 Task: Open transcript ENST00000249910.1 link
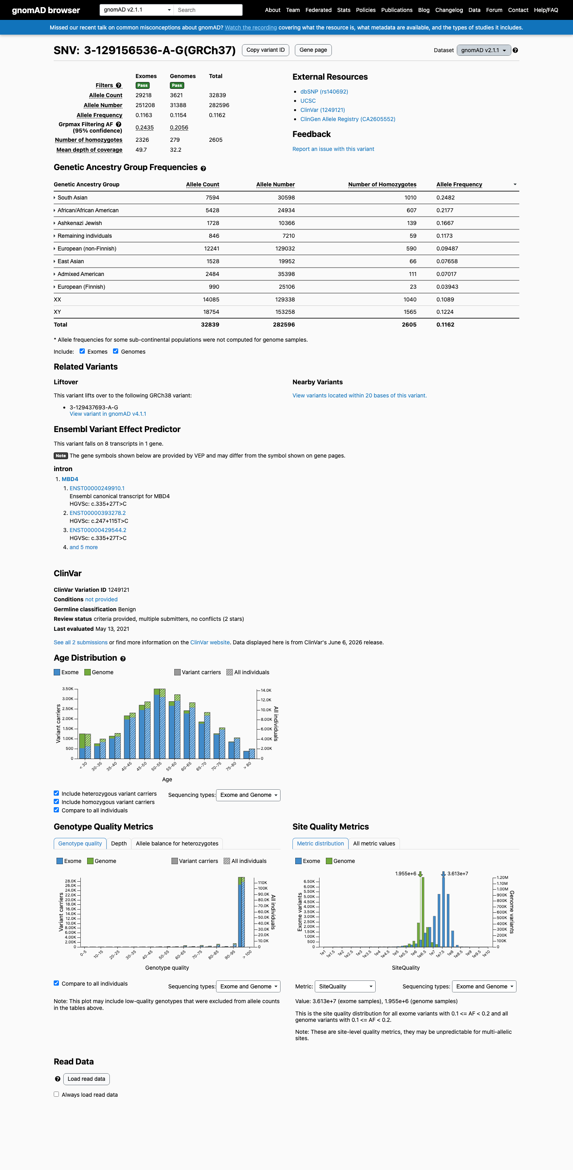(x=97, y=488)
